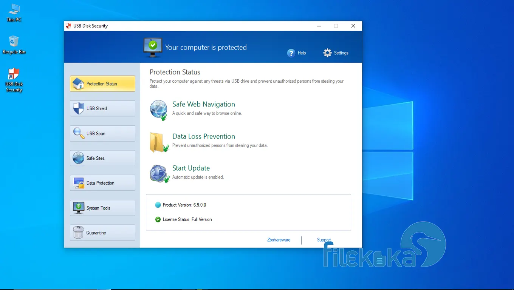514x290 pixels.
Task: Click the trash can Quarantine icon
Action: click(78, 233)
